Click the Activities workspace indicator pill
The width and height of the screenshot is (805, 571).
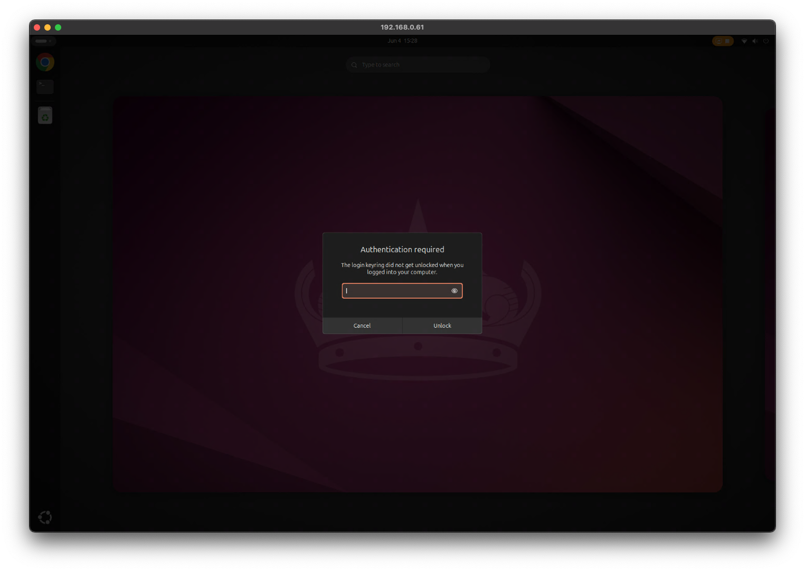[x=44, y=41]
